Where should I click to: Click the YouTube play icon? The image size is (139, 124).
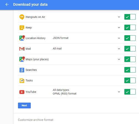pos(22,92)
